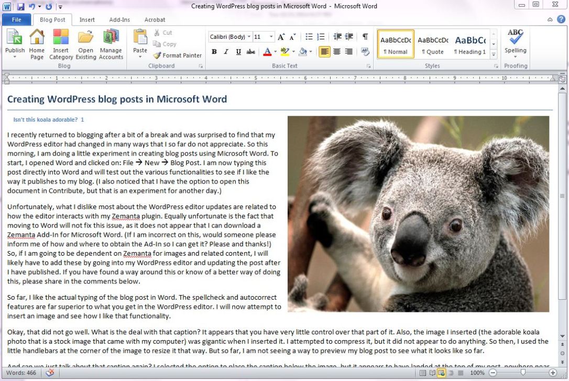Click Select Browse Object circle icon

(562, 353)
